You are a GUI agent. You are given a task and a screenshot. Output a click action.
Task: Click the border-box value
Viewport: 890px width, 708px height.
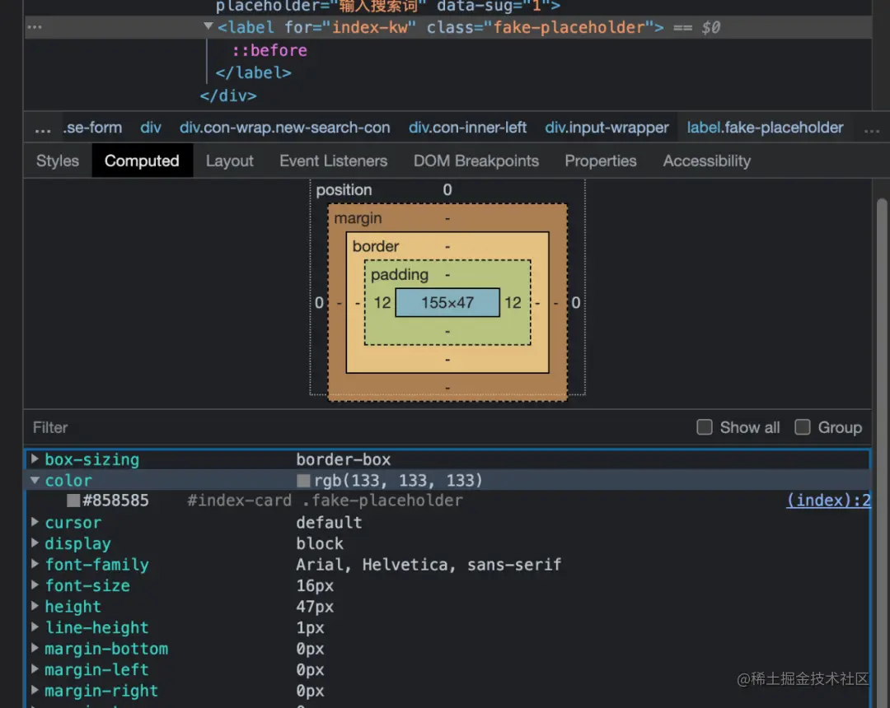point(344,459)
